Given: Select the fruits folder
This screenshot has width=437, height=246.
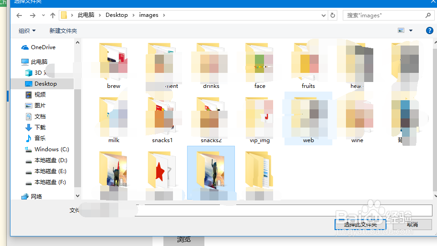Looking at the screenshot, I should pos(308,66).
